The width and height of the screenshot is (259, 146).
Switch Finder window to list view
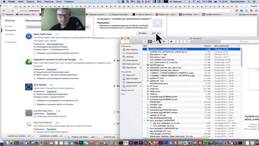150,41
